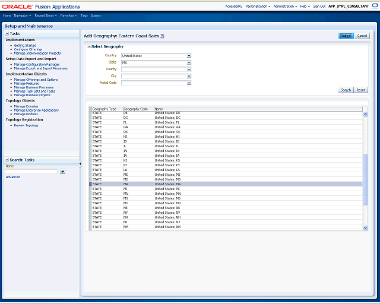
Task: Open Spaces in the navigation bar
Action: (x=96, y=15)
